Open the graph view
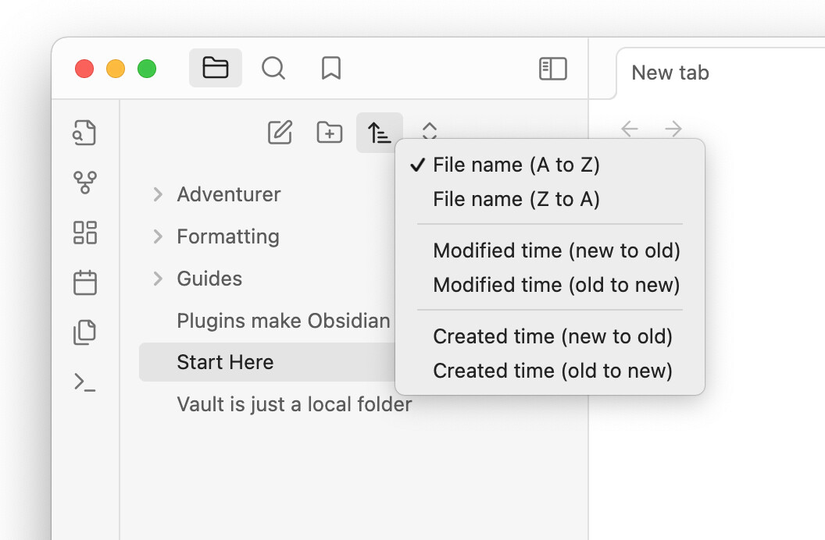825x540 pixels. (x=84, y=183)
